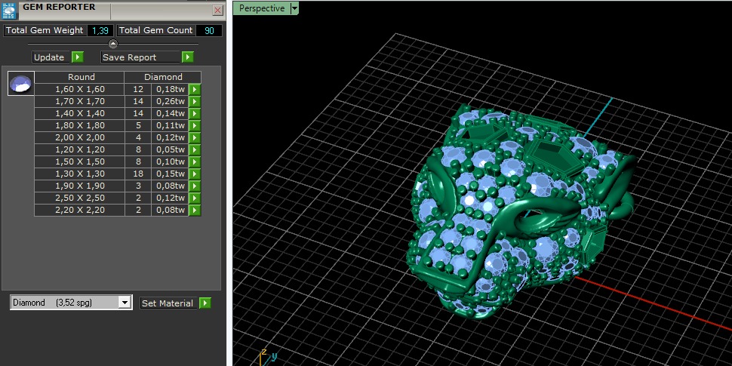Click the 0,10tw weight cell
Image resolution: width=732 pixels, height=366 pixels.
(x=170, y=161)
